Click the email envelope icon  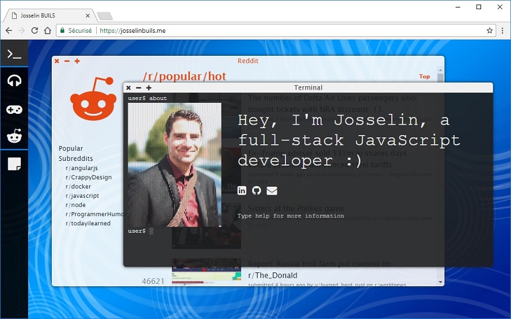click(x=272, y=190)
